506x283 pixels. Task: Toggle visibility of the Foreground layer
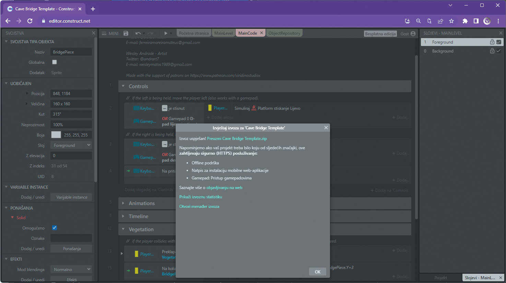(x=499, y=42)
